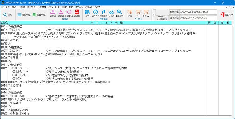The image size is (235, 119).
Task: Click the app icon in title bar
Action: click(x=2, y=2)
